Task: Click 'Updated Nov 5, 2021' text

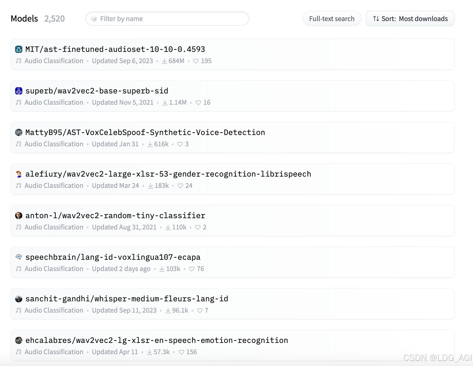Action: (123, 102)
